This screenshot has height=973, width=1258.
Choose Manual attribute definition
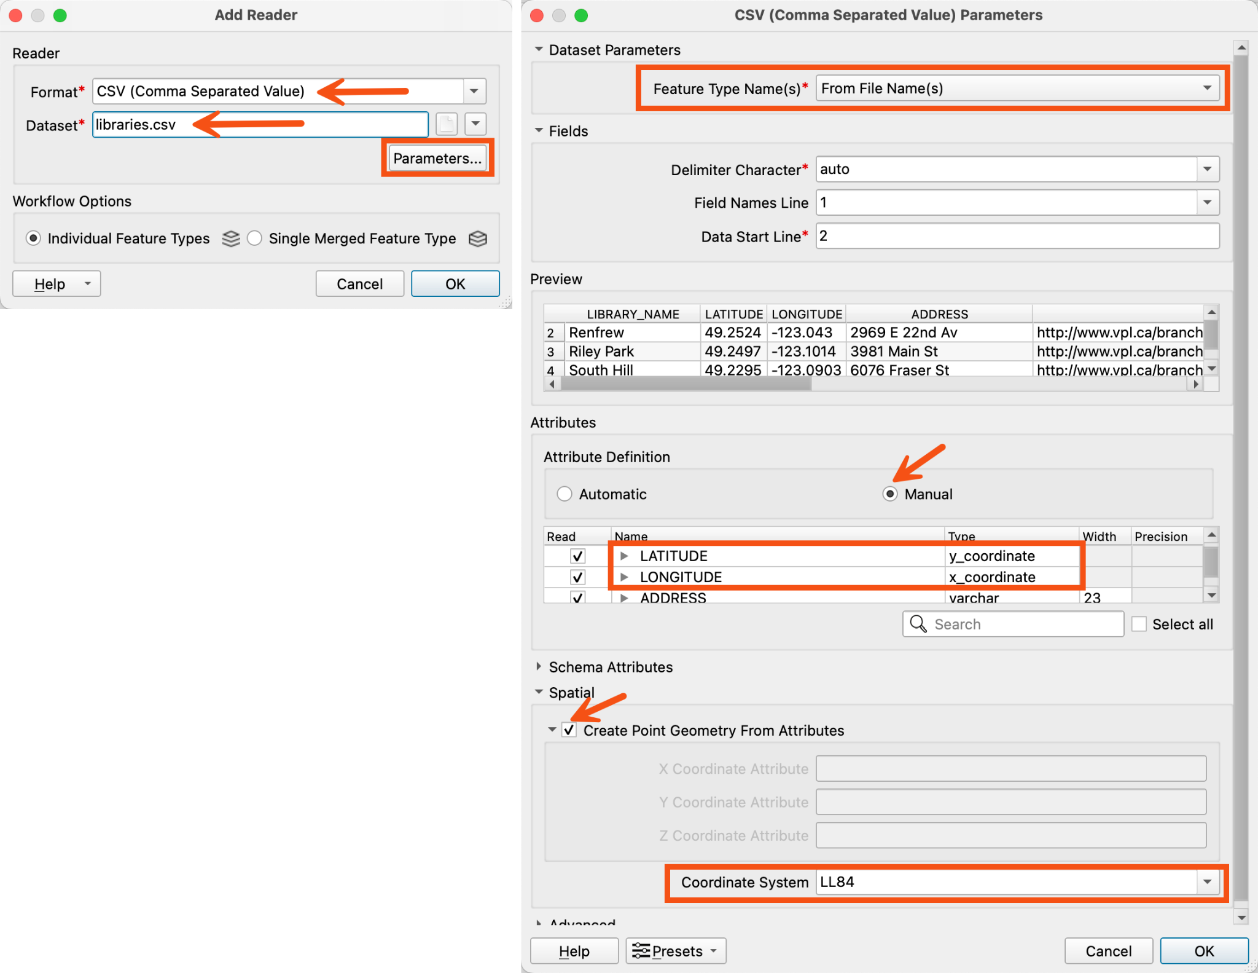pyautogui.click(x=890, y=494)
